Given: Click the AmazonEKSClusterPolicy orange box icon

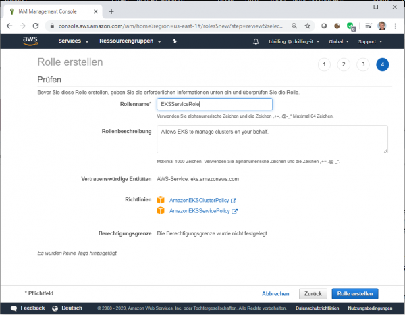Looking at the screenshot, I should click(161, 200).
